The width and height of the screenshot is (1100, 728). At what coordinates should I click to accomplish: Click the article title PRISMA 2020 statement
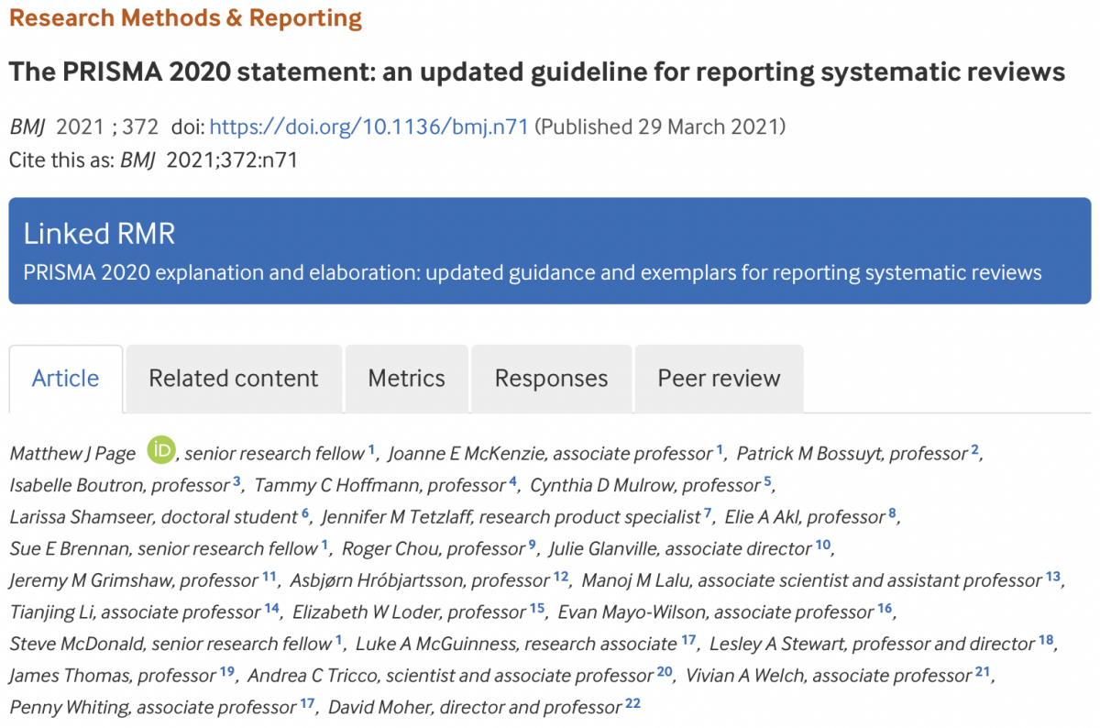pos(536,72)
